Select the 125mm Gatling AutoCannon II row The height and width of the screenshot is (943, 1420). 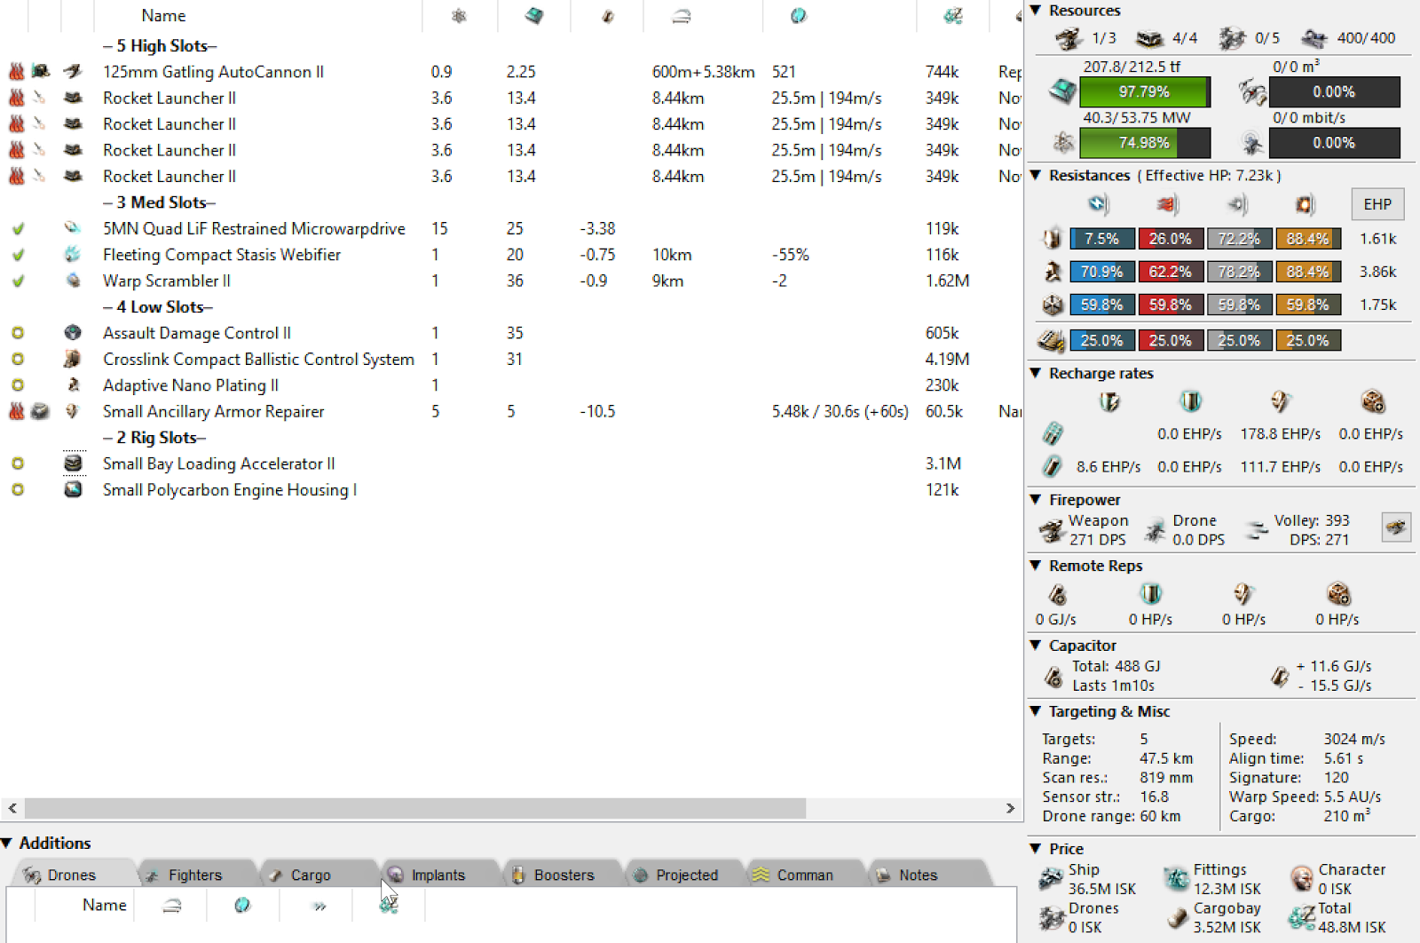pos(213,72)
